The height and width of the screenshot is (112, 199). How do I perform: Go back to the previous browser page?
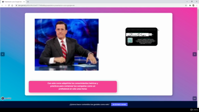point(2,6)
